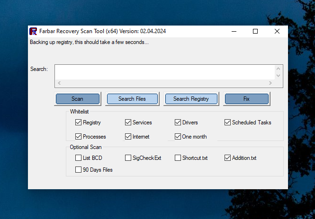
Task: Toggle the Internet whitelist checkbox
Action: pos(128,137)
